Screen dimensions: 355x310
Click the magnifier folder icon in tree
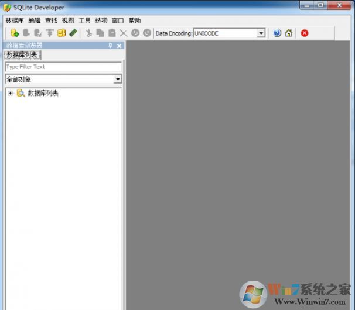[21, 93]
